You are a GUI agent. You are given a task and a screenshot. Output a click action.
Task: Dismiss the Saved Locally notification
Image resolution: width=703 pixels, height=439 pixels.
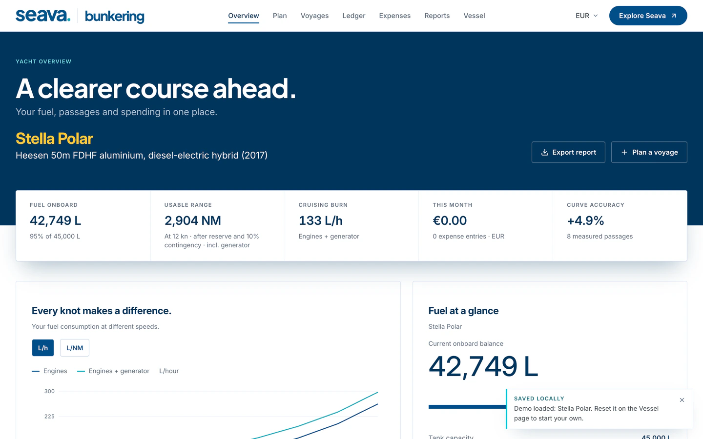click(682, 400)
